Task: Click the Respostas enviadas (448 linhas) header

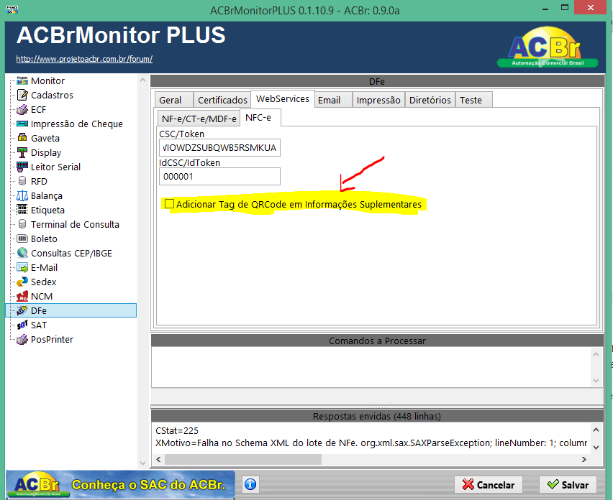Action: [377, 416]
